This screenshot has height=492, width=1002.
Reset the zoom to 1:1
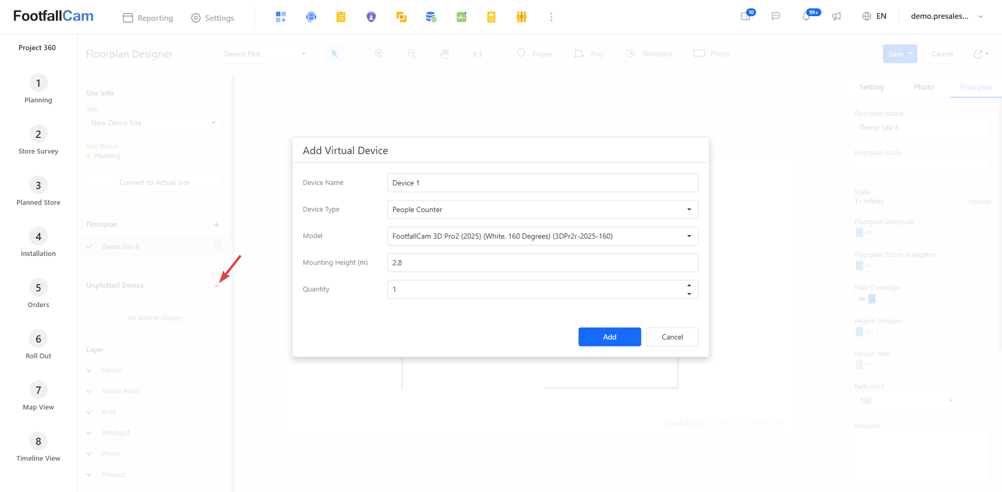477,54
